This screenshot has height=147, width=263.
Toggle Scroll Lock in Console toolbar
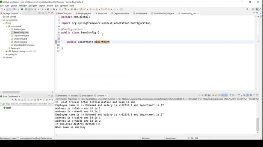(216, 95)
